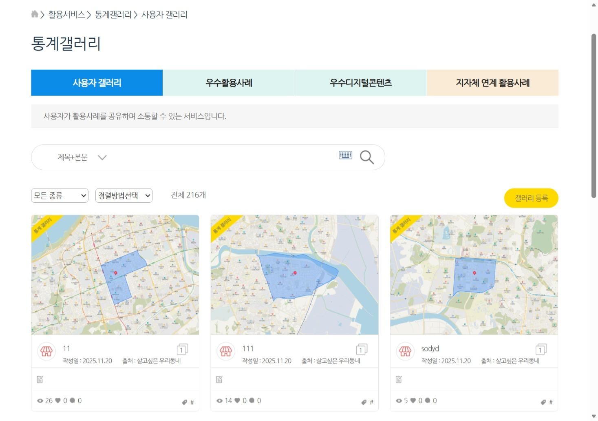
Task: Open the map thumbnail of card sodyd
Action: (x=474, y=275)
